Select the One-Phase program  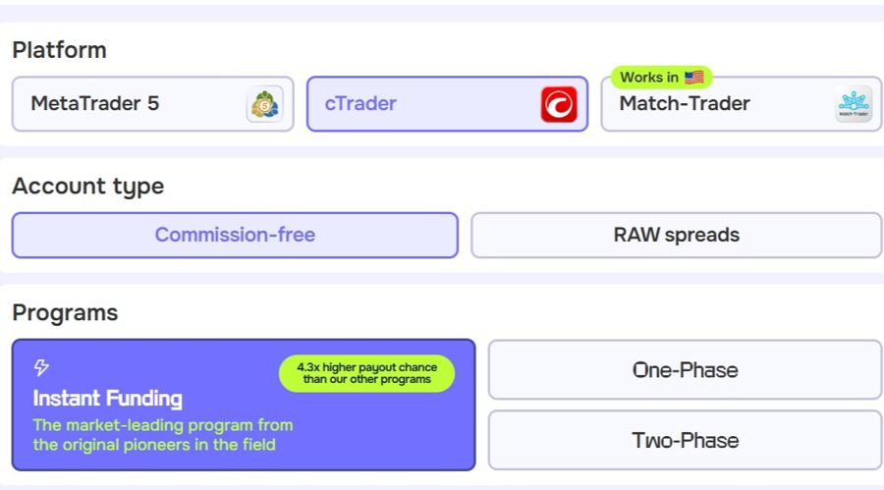pyautogui.click(x=685, y=370)
